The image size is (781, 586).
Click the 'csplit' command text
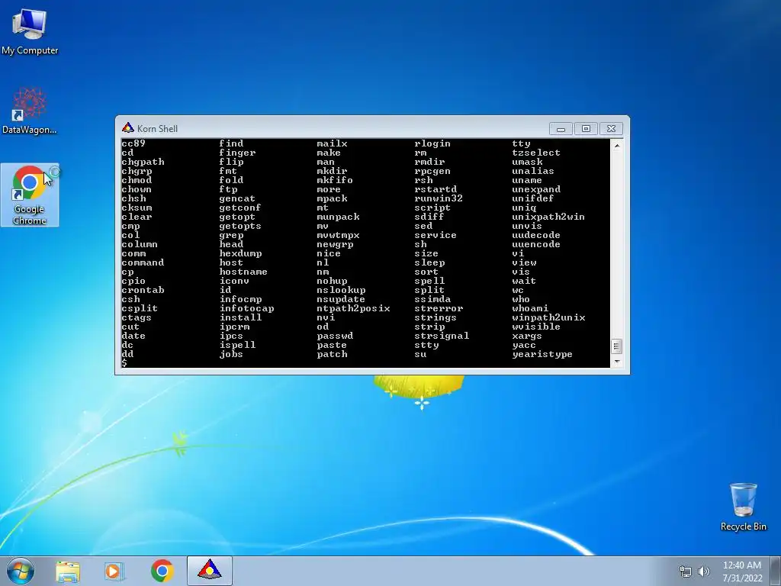(140, 308)
